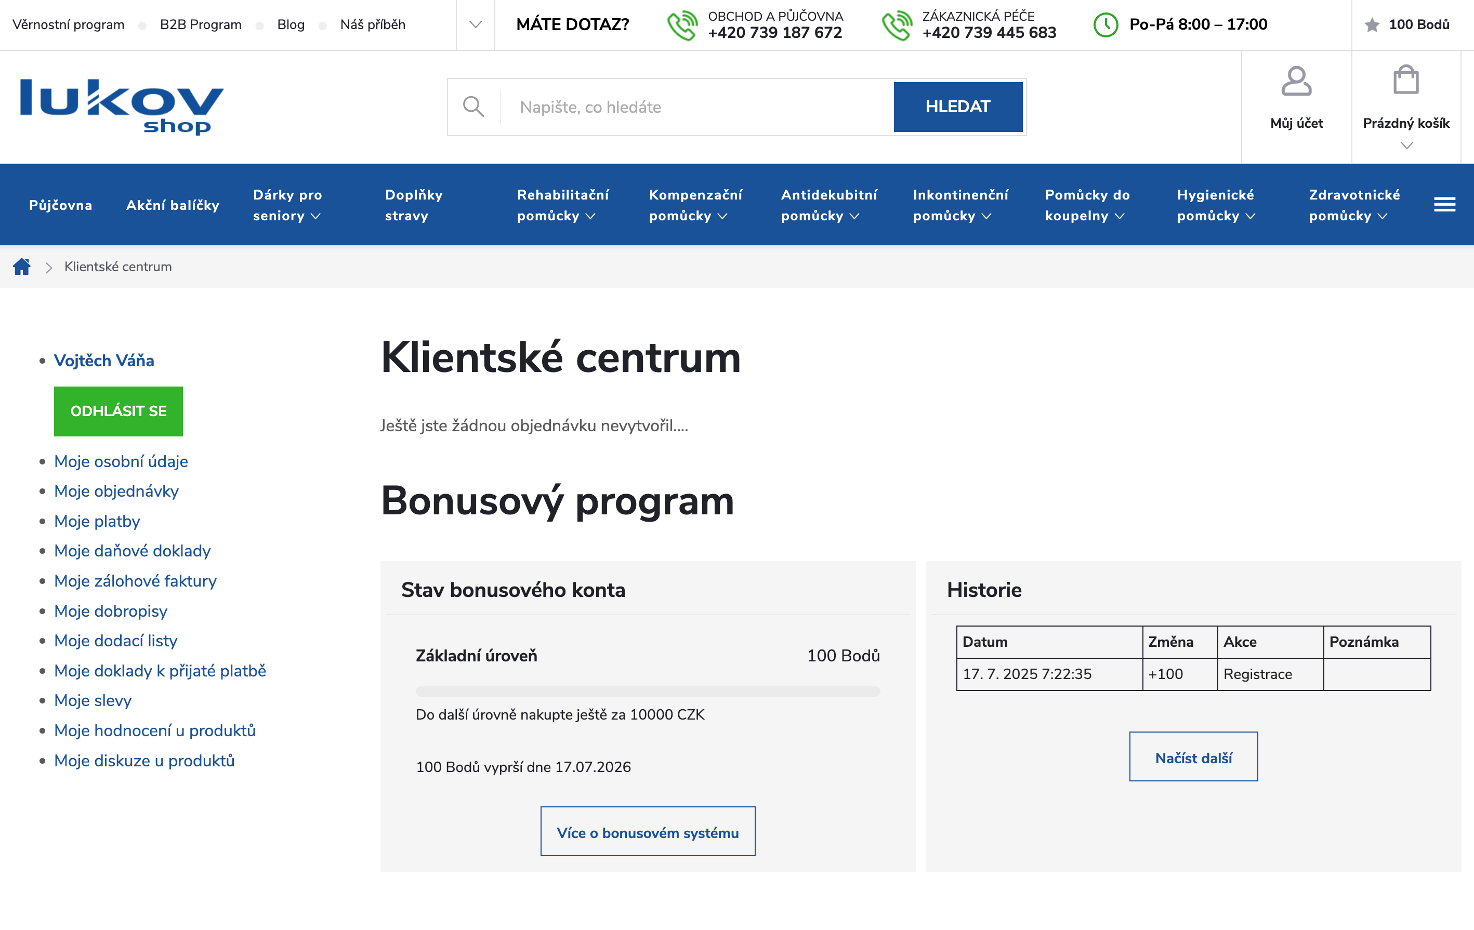Select the Půjčovna menu item
Image resolution: width=1474 pixels, height=930 pixels.
(x=61, y=205)
